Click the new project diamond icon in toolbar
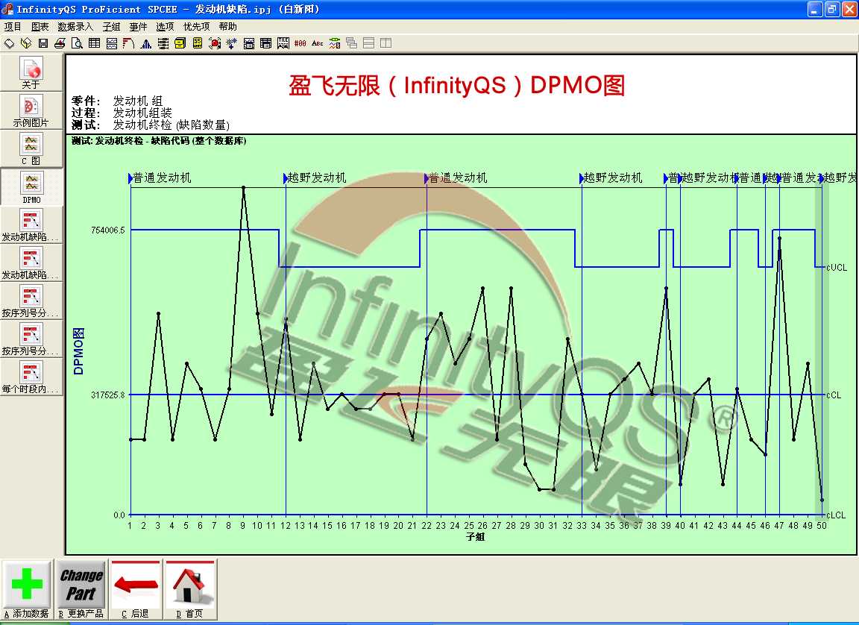 point(9,43)
